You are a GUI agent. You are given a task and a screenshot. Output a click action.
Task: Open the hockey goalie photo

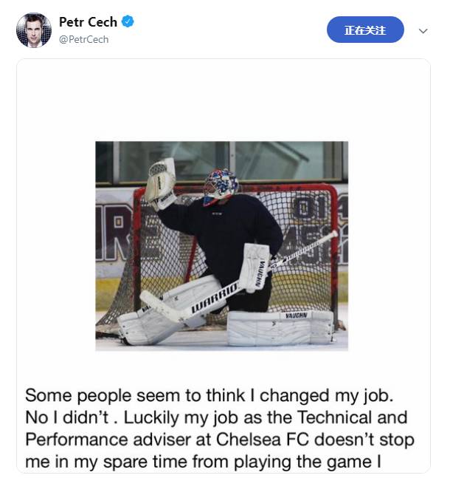(221, 245)
